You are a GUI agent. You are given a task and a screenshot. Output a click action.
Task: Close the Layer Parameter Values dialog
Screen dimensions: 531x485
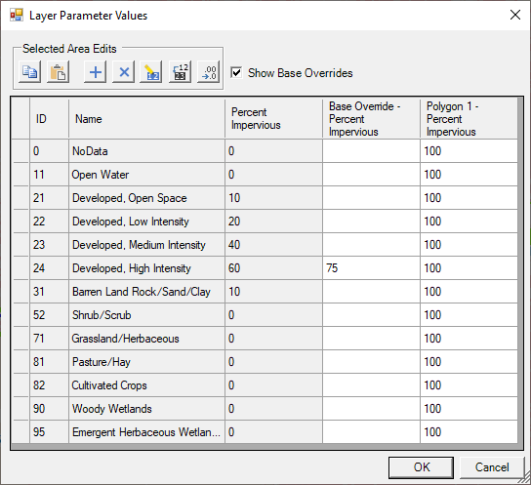pos(515,15)
